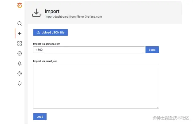Viewport: 193px width, 124px height.
Task: Open the Dashboards four-squares icon
Action: click(x=20, y=44)
